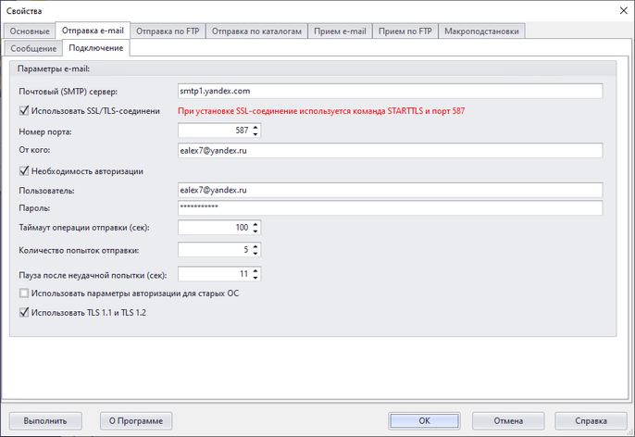The width and height of the screenshot is (635, 437).
Task: Click the Пауза после неудачной попытки label
Action: point(93,275)
